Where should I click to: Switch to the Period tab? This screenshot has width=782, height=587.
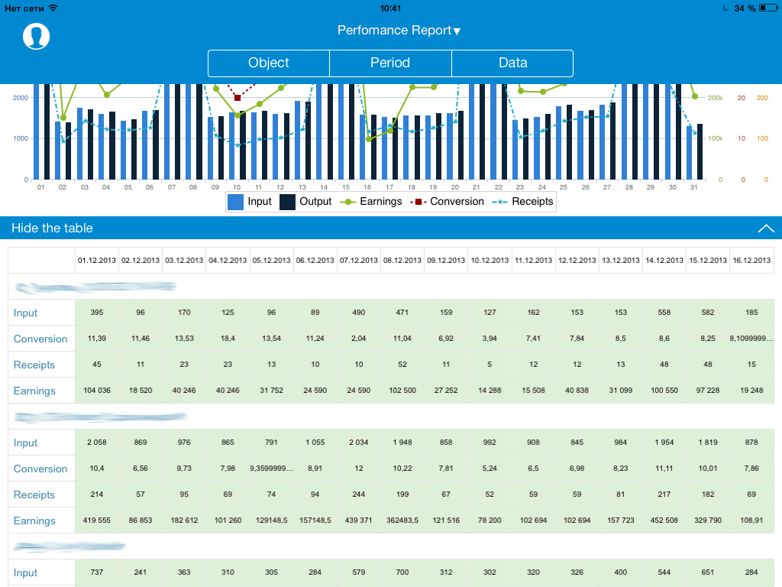390,63
